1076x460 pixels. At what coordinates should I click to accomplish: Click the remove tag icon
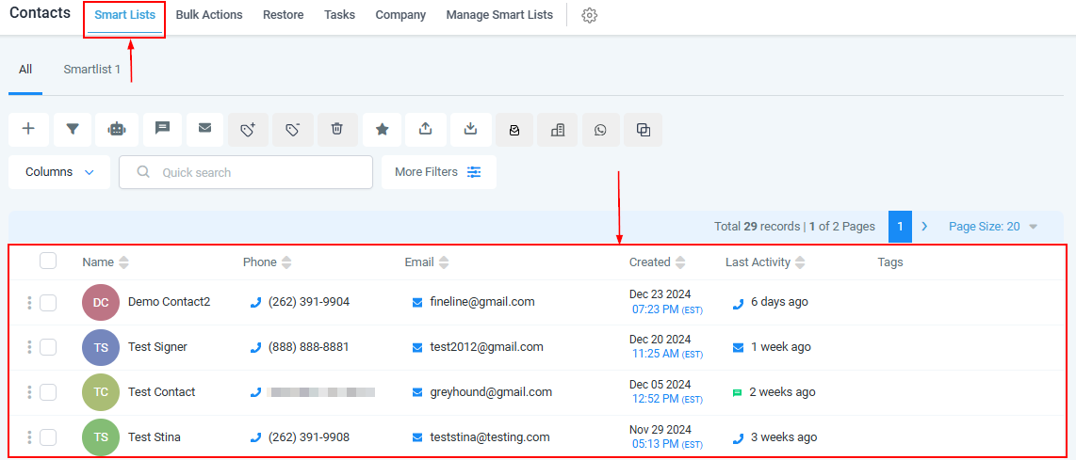click(x=293, y=129)
